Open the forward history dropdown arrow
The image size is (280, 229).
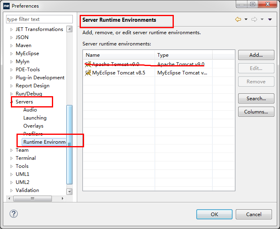(x=262, y=19)
